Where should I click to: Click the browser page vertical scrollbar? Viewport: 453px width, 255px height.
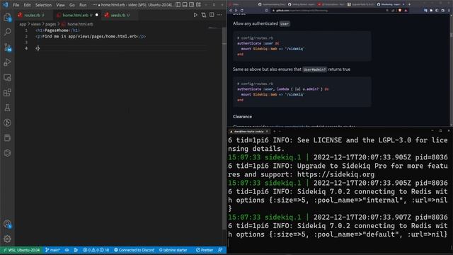click(x=452, y=69)
